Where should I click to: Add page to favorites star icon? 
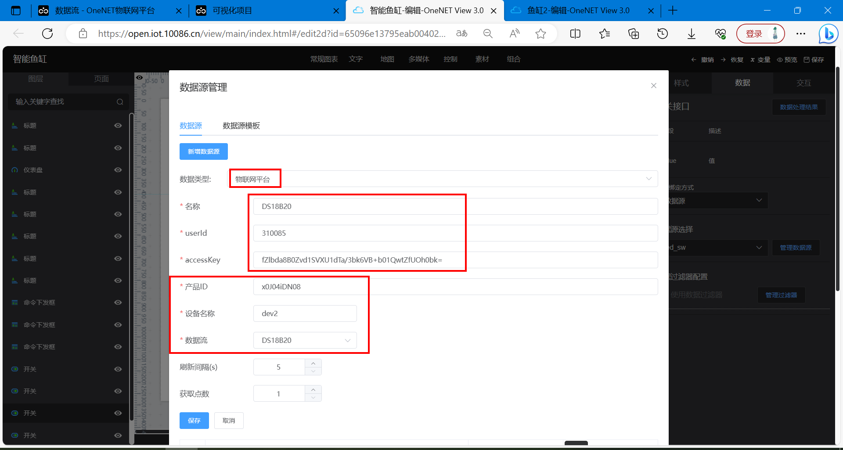540,33
